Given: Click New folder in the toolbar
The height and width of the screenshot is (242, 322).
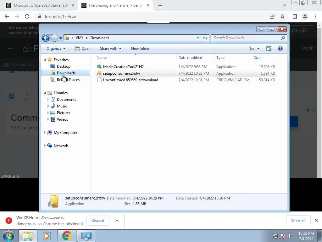Looking at the screenshot, I should 140,49.
